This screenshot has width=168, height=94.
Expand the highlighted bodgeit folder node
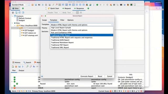point(17,28)
